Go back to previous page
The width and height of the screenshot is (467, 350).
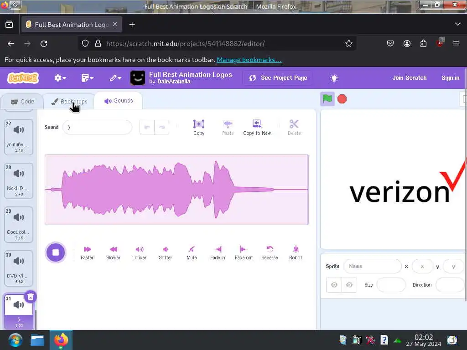coord(11,44)
